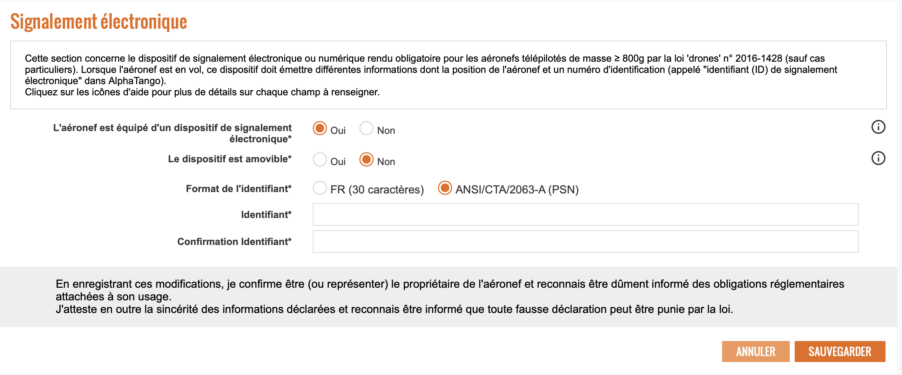902x375 pixels.
Task: Open help info for electronic signalling device
Action: pyautogui.click(x=878, y=127)
